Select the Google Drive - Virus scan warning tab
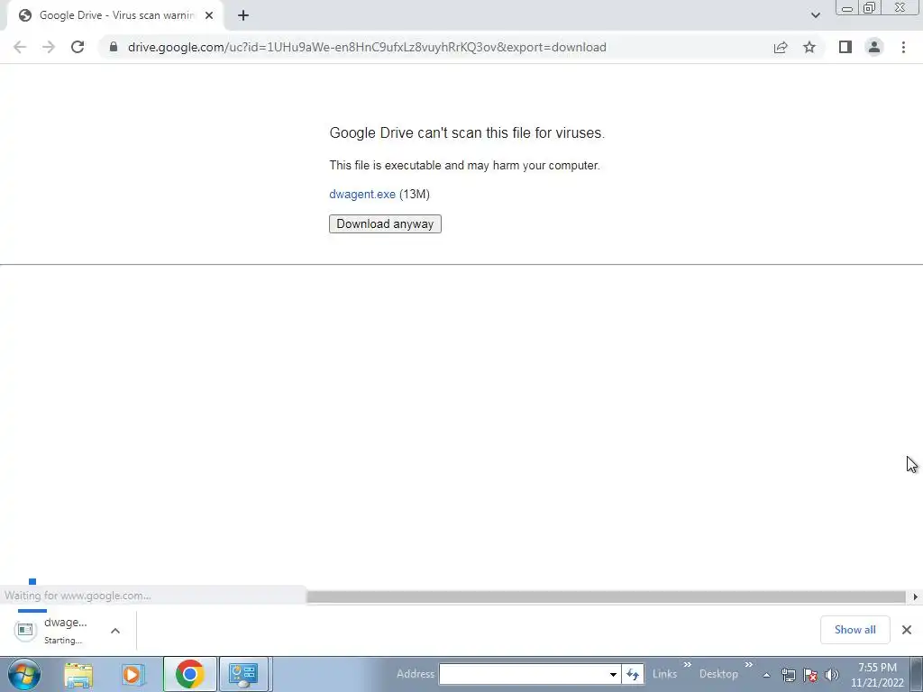Image resolution: width=923 pixels, height=692 pixels. [115, 15]
